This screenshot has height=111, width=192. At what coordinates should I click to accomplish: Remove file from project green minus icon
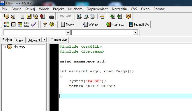119,16
